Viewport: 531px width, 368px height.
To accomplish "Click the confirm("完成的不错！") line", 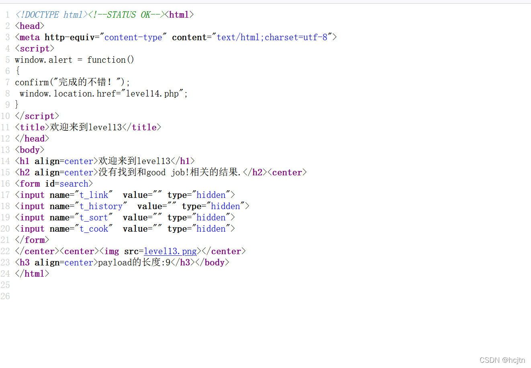I will 72,82.
